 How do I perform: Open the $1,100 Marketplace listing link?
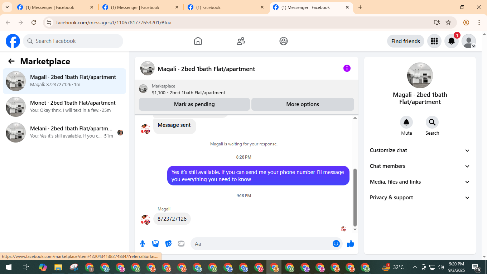(188, 93)
